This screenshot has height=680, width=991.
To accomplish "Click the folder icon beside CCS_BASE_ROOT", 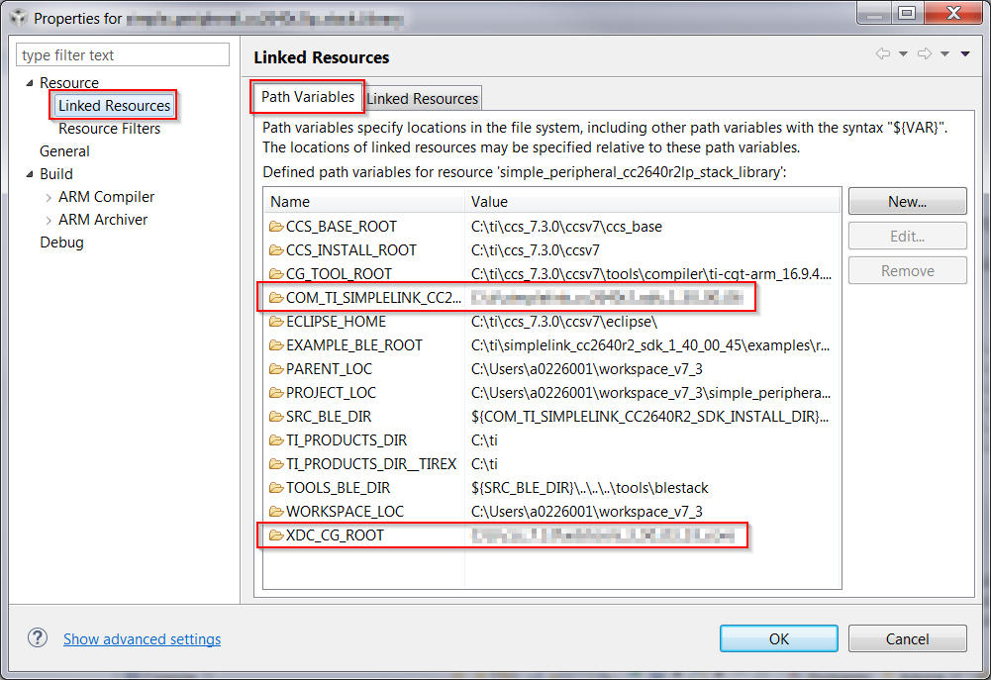I will tap(275, 226).
